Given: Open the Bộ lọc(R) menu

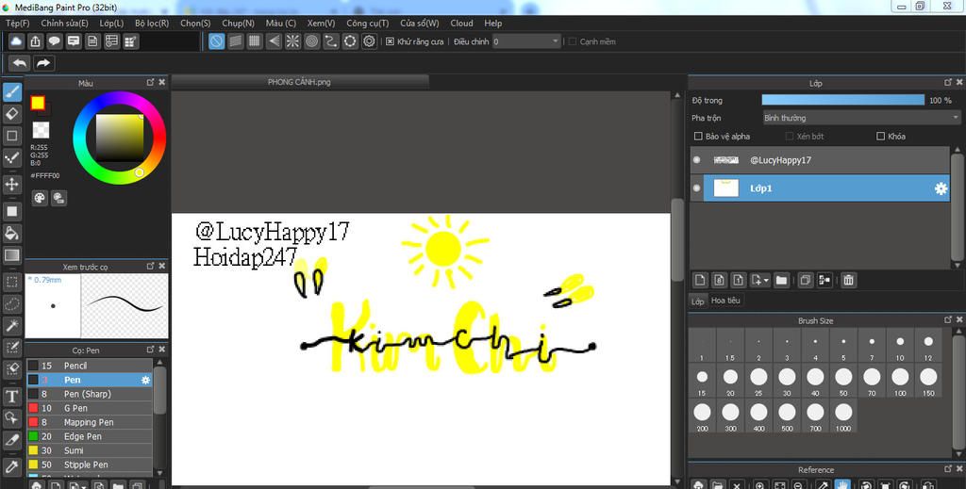Looking at the screenshot, I should click(152, 23).
